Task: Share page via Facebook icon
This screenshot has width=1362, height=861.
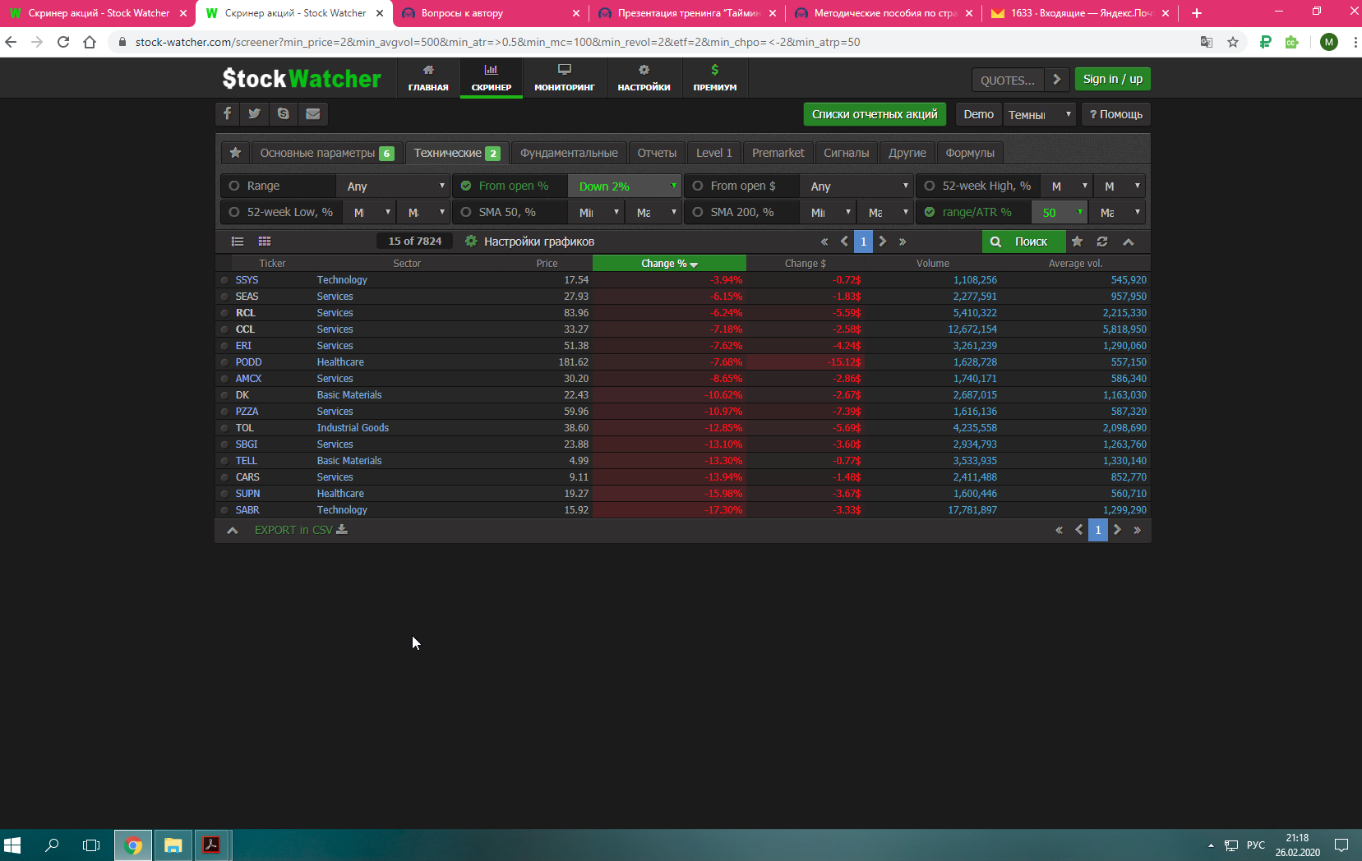Action: pos(227,114)
